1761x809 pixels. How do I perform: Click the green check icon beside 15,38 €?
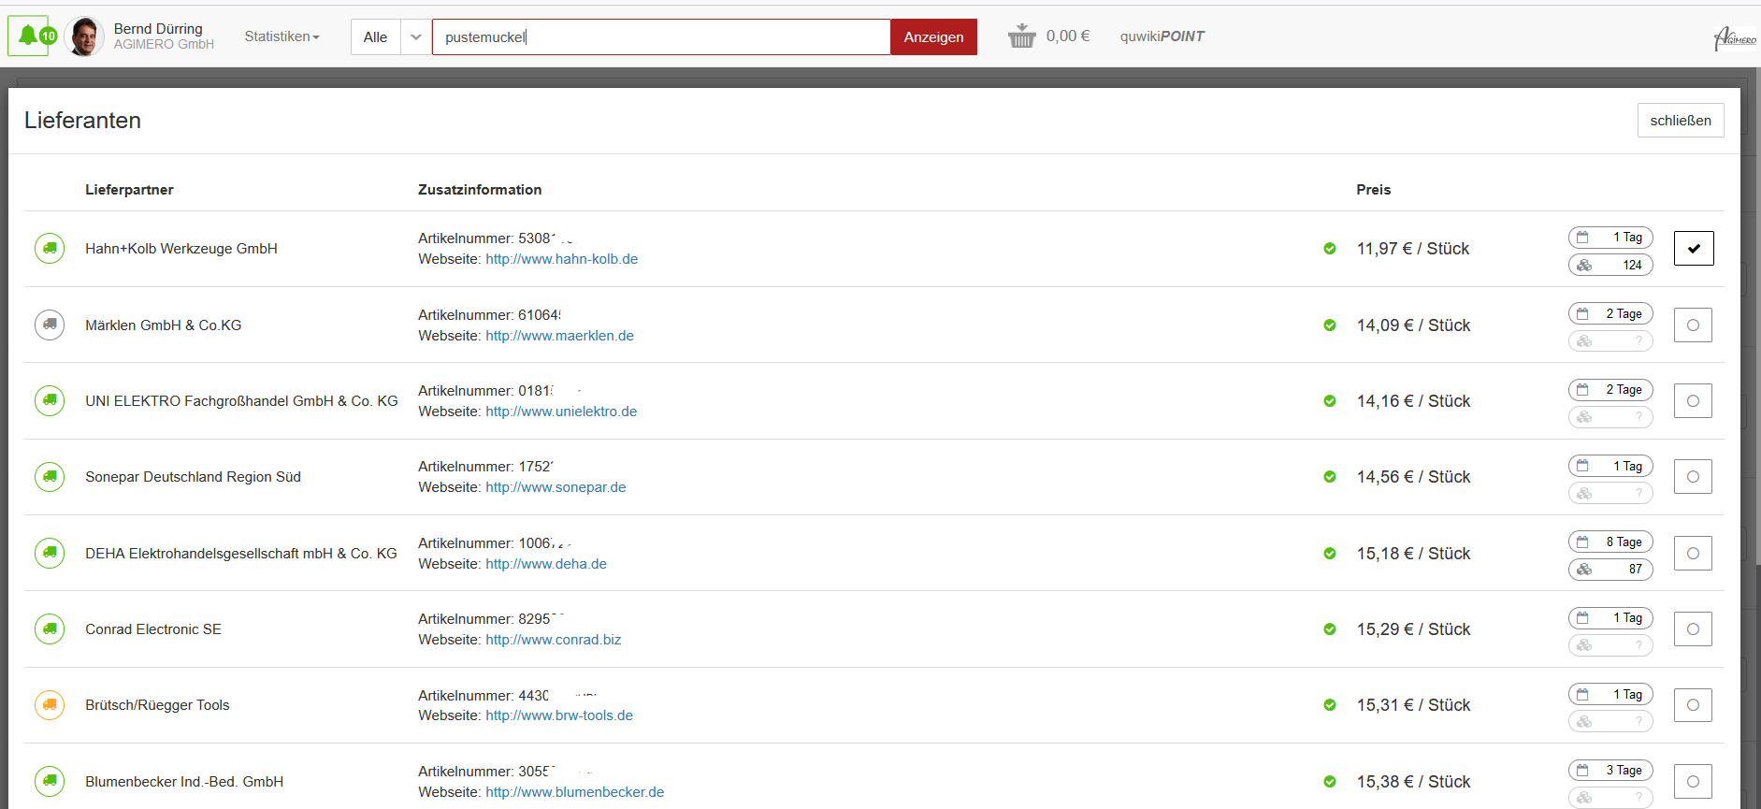pos(1330,782)
